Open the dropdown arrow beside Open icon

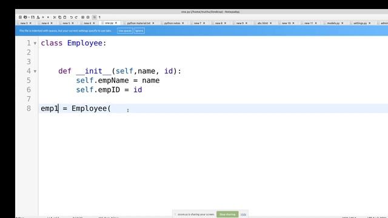click(x=29, y=18)
